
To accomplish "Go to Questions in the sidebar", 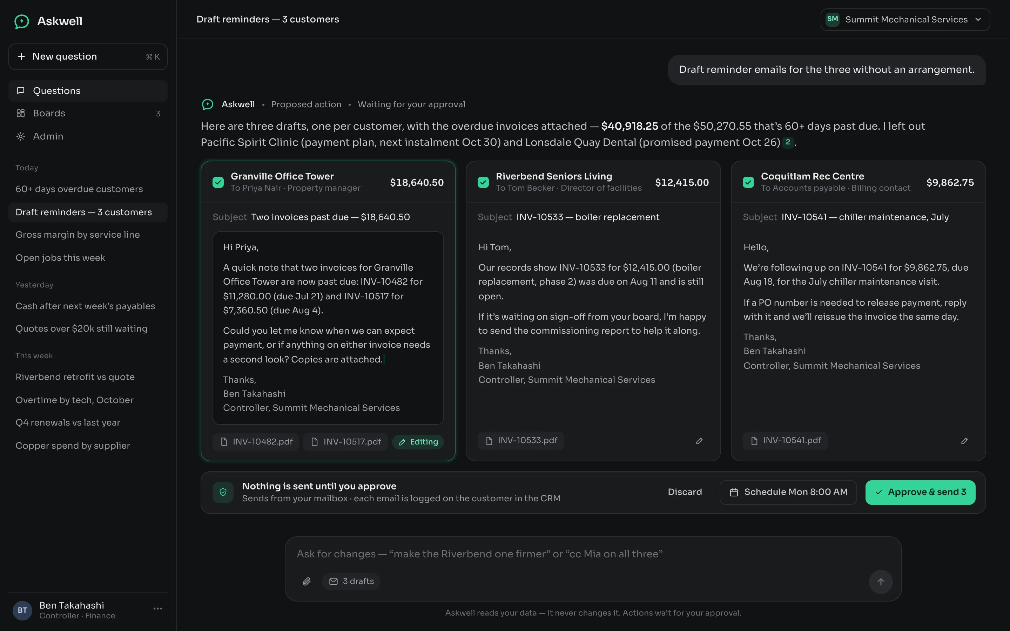I will click(x=88, y=90).
